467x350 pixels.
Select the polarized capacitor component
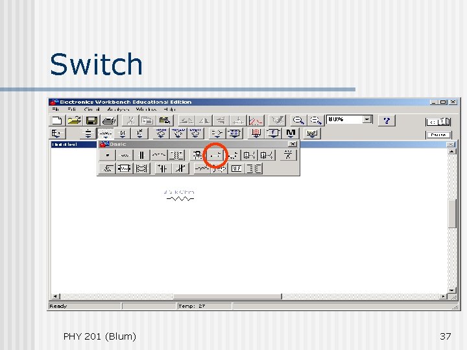click(x=163, y=169)
